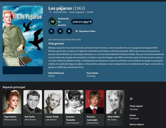Open the ¿Cuál es tu vibra? button
The image size is (166, 128).
(82, 22)
